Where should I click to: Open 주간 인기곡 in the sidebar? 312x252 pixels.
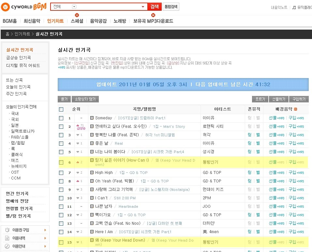point(16,94)
